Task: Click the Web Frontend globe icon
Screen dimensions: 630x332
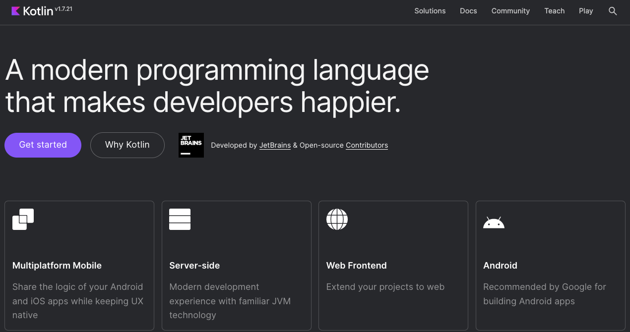Action: click(x=337, y=220)
